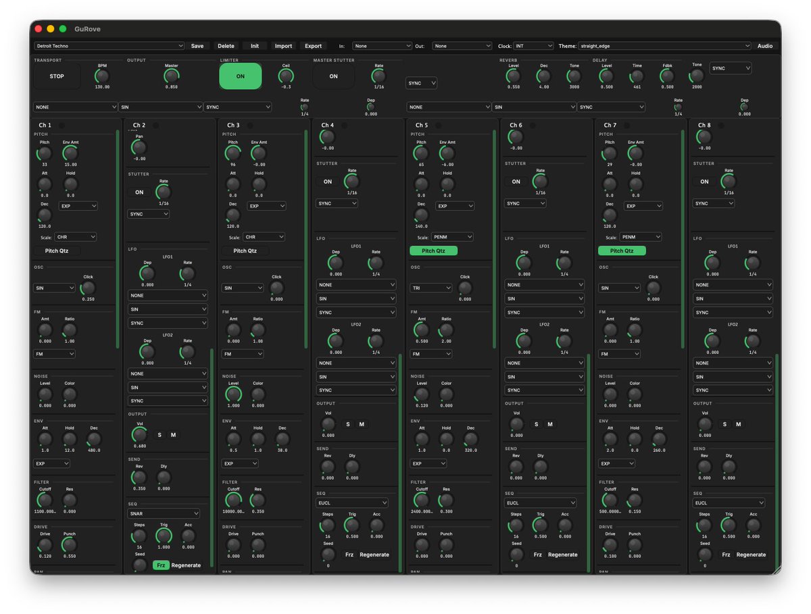811x614 pixels.
Task: Open the MIDI In device dropdown
Action: pos(382,46)
